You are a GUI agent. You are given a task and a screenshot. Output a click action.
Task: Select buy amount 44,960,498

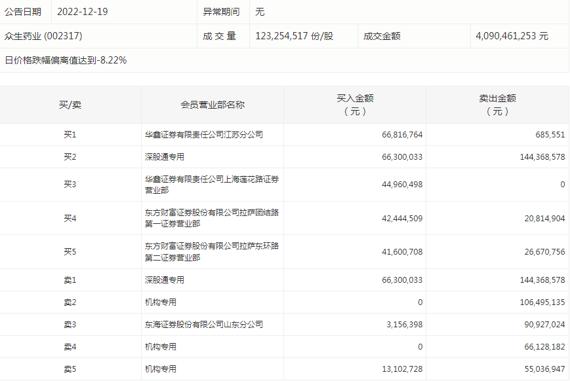[x=402, y=185]
